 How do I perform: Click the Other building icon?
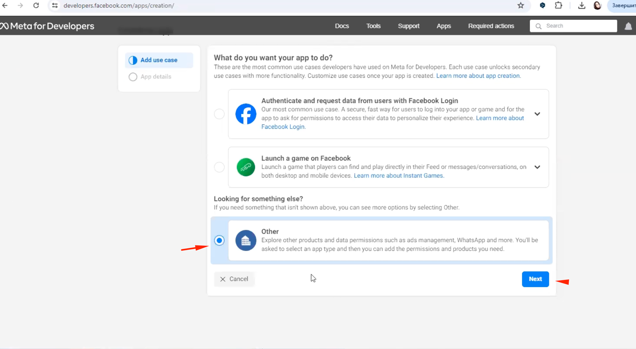246,240
